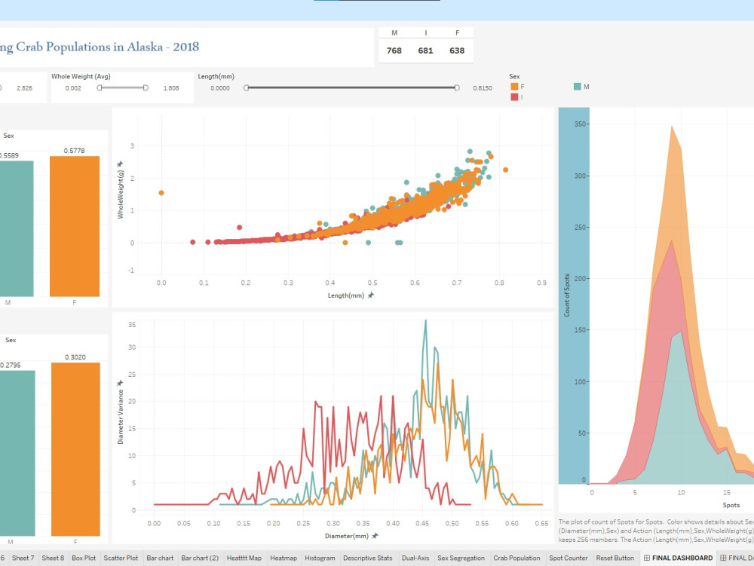Viewport: 754px width, 566px height.
Task: Click the orange F swatch in Sex legend
Action: point(514,87)
